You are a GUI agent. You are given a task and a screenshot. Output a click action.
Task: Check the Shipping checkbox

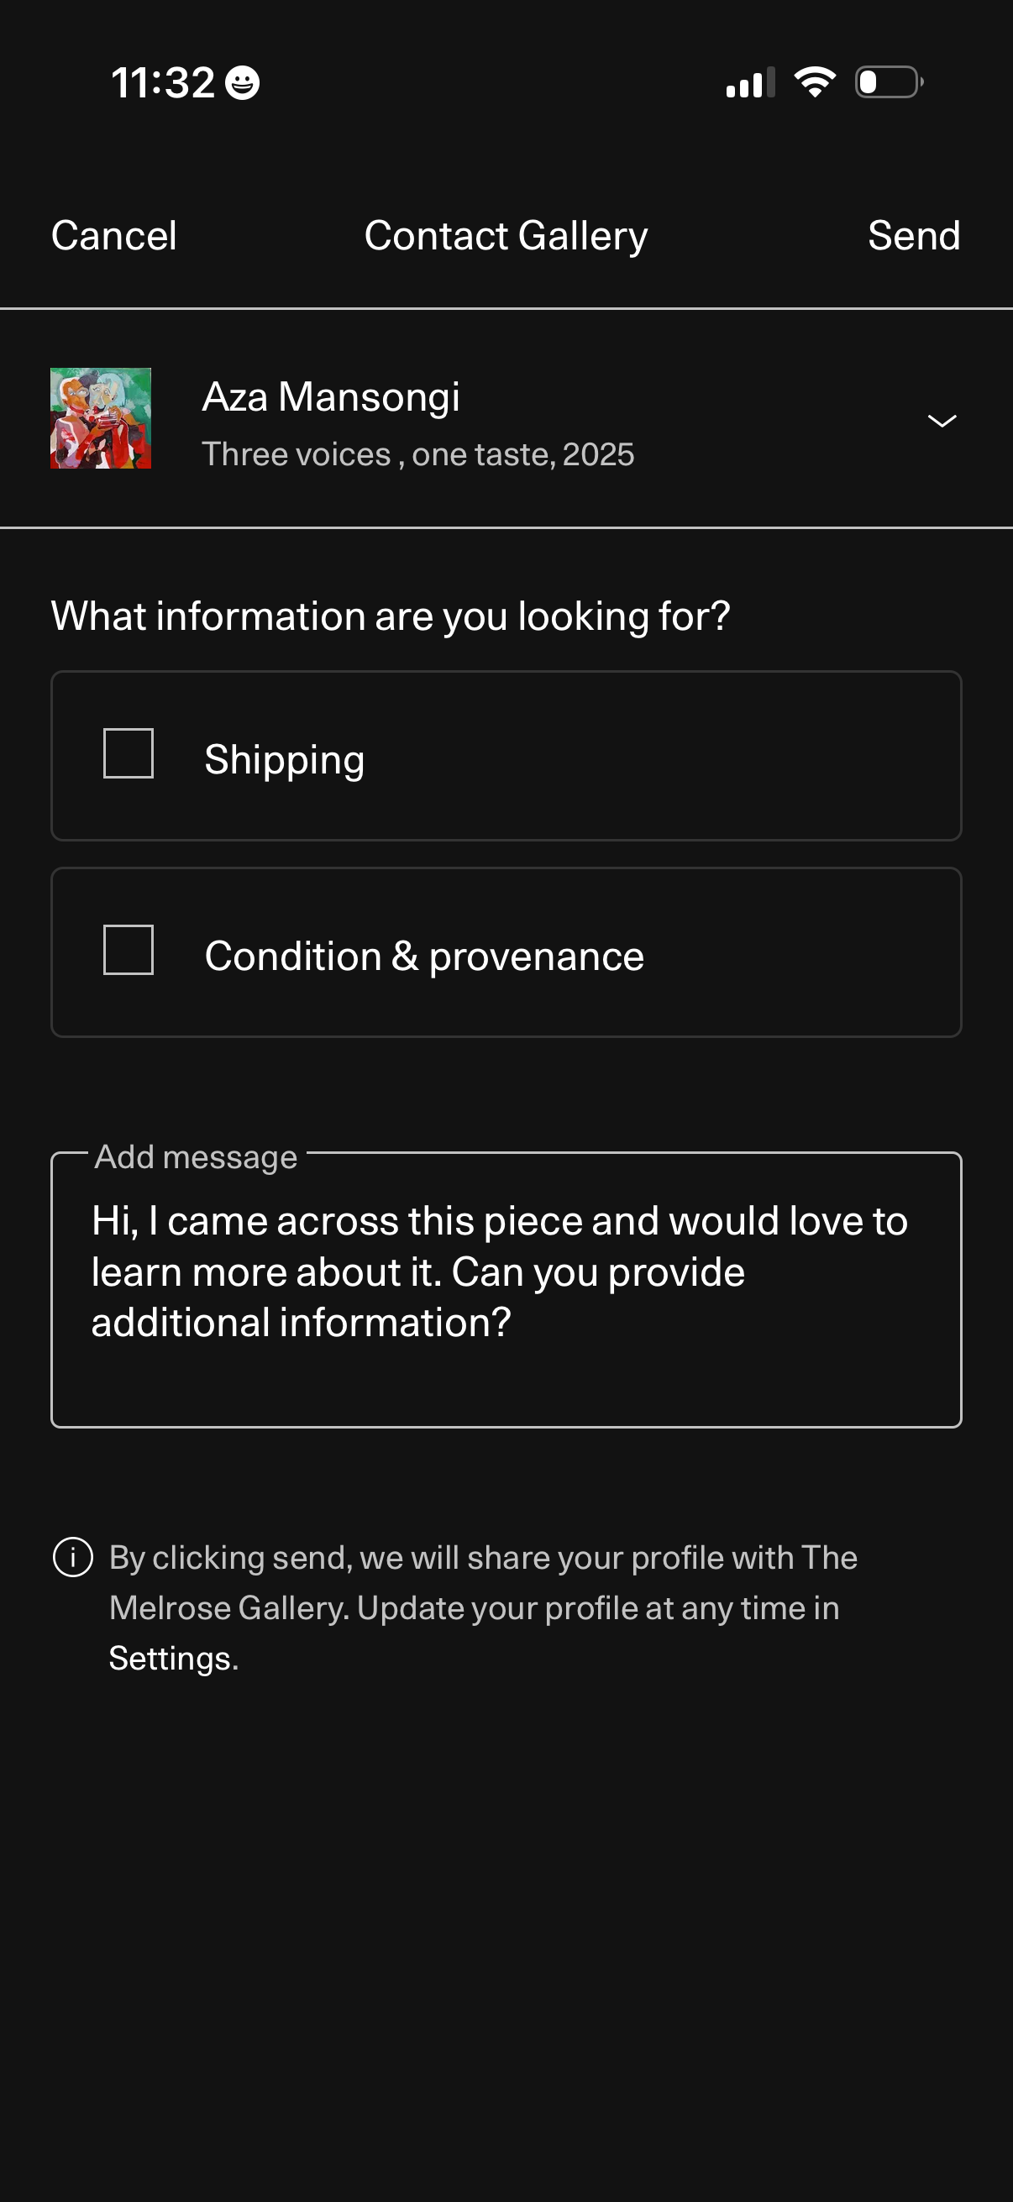click(x=129, y=753)
